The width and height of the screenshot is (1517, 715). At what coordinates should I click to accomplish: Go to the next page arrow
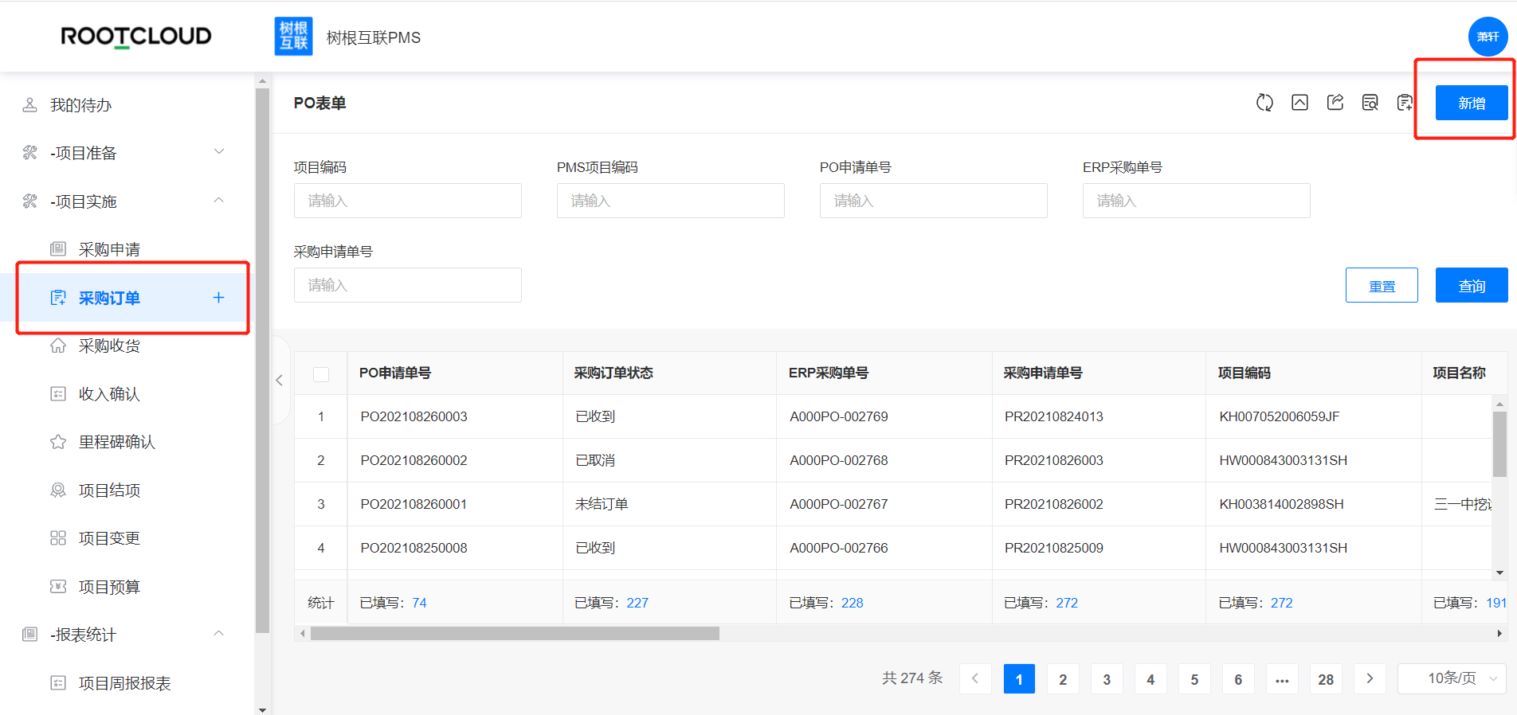coord(1370,678)
